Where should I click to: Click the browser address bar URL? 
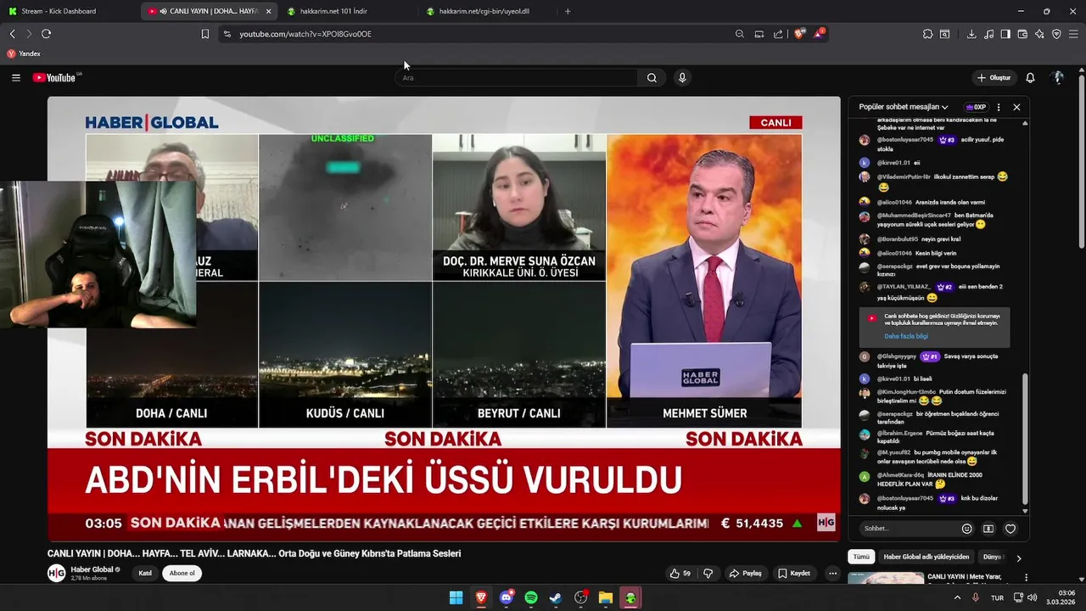[305, 34]
